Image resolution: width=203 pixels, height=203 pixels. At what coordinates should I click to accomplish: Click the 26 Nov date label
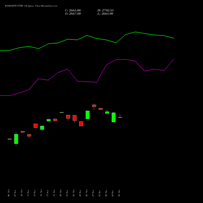[87, 193]
